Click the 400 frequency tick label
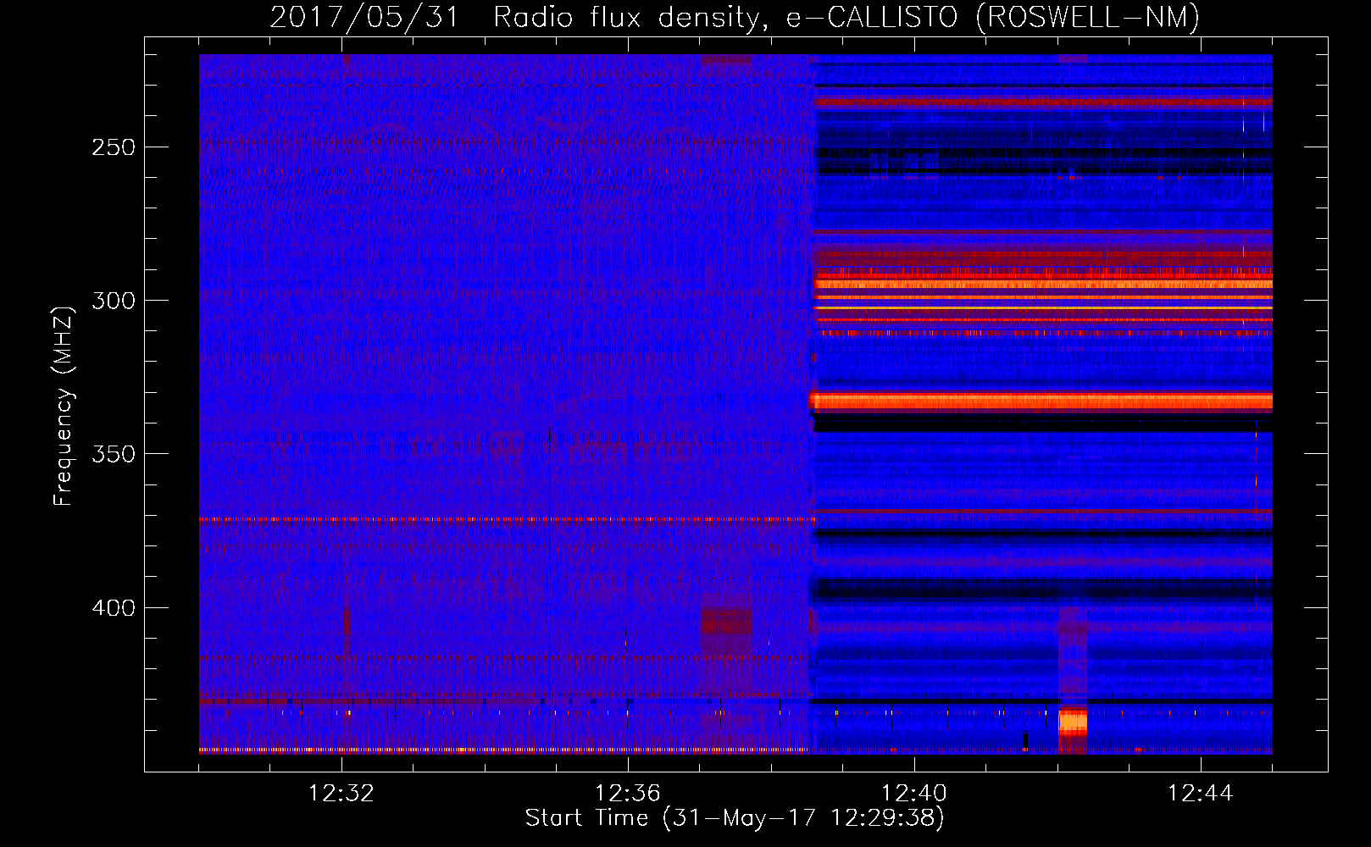The height and width of the screenshot is (847, 1371). (114, 608)
